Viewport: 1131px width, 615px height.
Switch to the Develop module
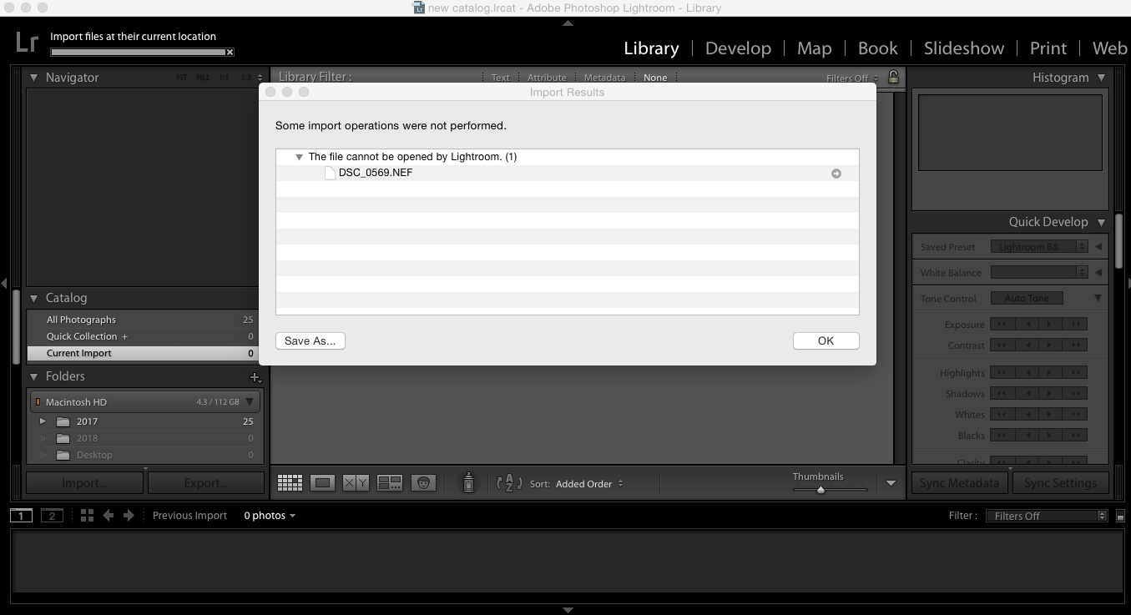click(738, 48)
